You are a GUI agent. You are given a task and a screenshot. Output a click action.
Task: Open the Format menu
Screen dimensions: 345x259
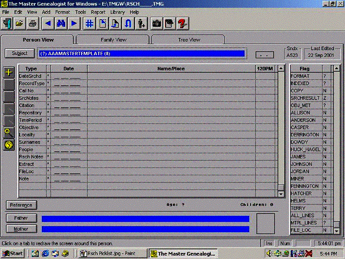point(62,12)
